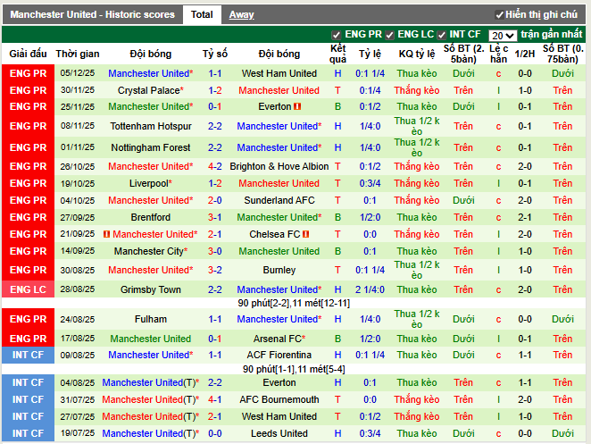Click date 28/08/25
The width and height of the screenshot is (591, 444).
click(x=78, y=289)
